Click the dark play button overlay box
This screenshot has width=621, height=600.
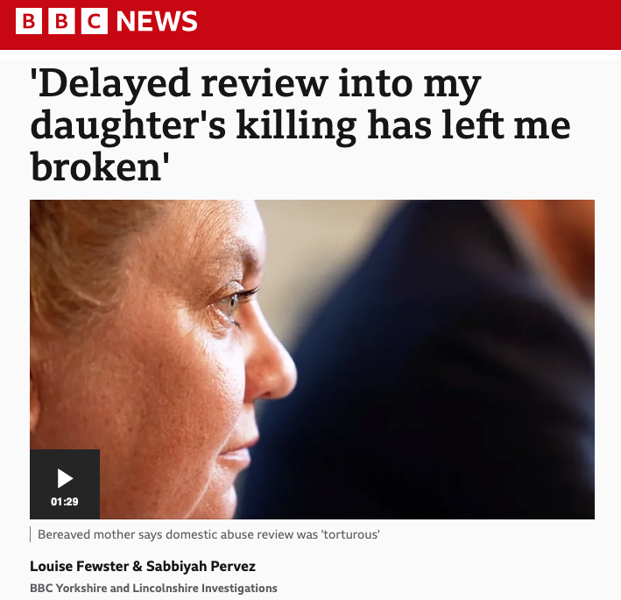pyautogui.click(x=65, y=484)
